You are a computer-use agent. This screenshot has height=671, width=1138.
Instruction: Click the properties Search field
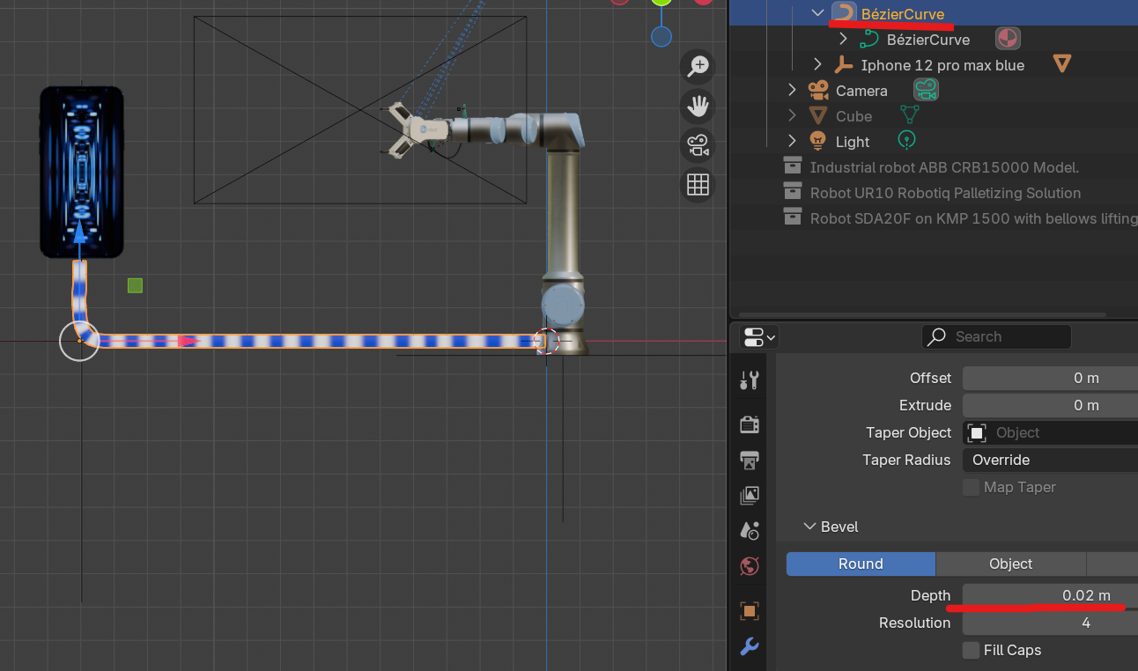click(996, 336)
